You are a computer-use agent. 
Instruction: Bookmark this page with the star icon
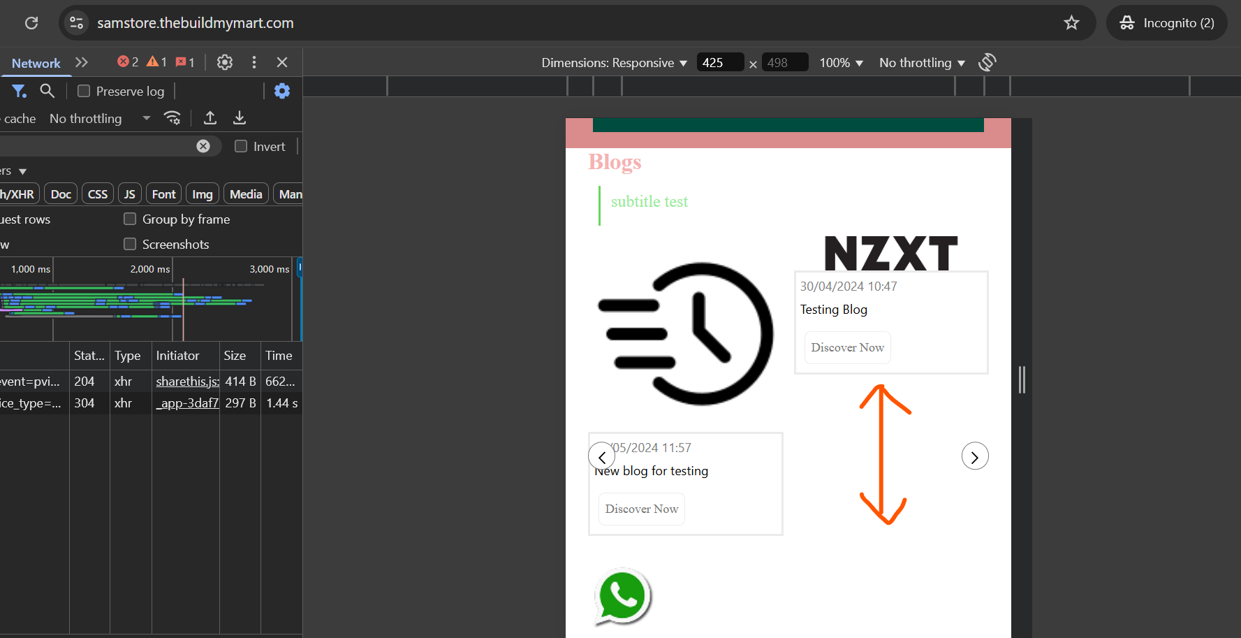1071,23
